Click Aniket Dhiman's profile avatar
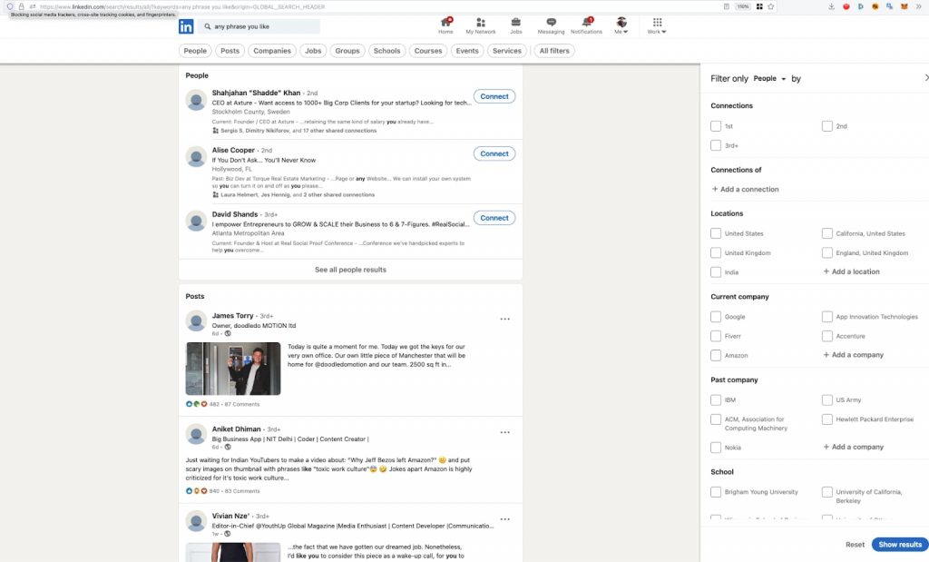The height and width of the screenshot is (562, 929). pos(196,434)
